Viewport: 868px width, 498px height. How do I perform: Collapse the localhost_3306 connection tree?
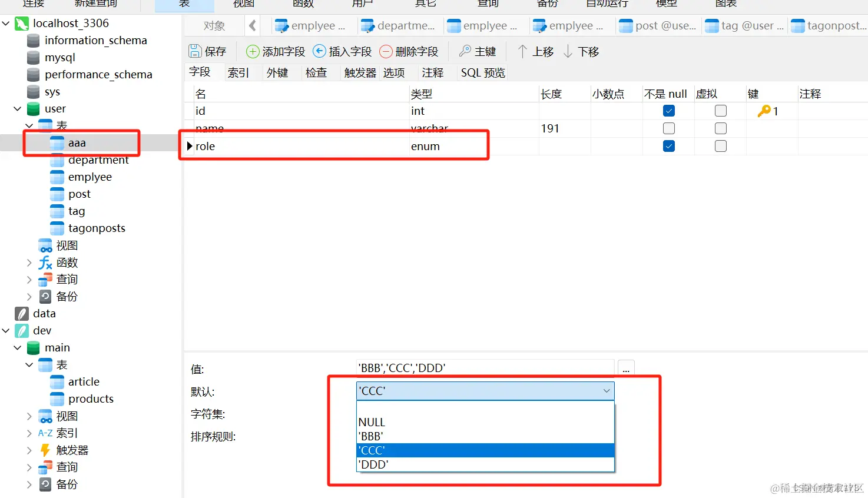pyautogui.click(x=6, y=24)
